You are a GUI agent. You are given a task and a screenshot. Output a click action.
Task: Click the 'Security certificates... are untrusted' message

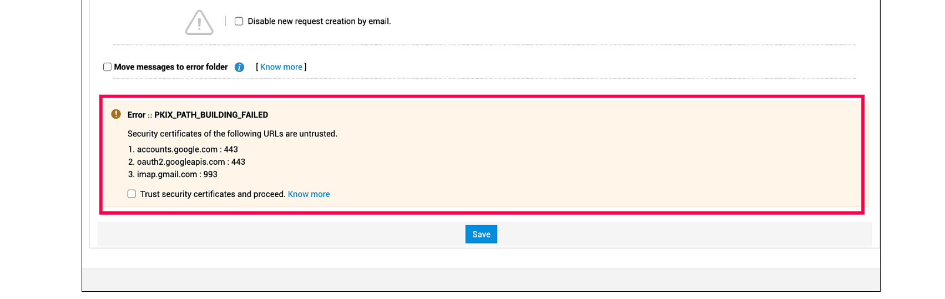tap(232, 134)
